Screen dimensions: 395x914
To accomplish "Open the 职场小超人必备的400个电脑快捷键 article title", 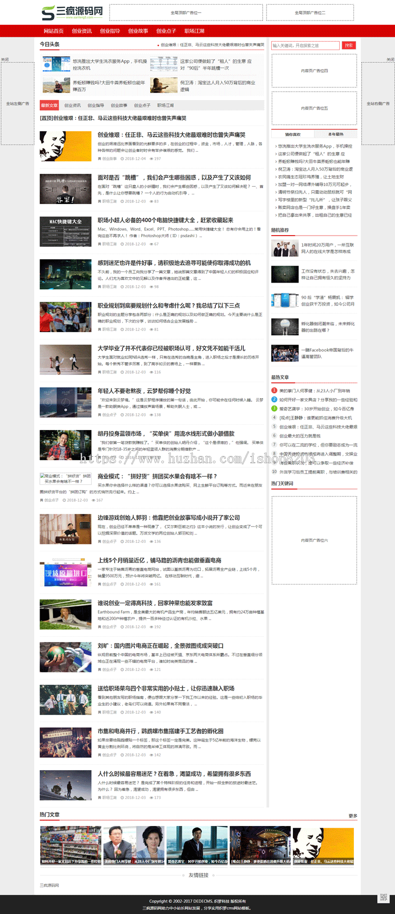I will click(x=165, y=220).
